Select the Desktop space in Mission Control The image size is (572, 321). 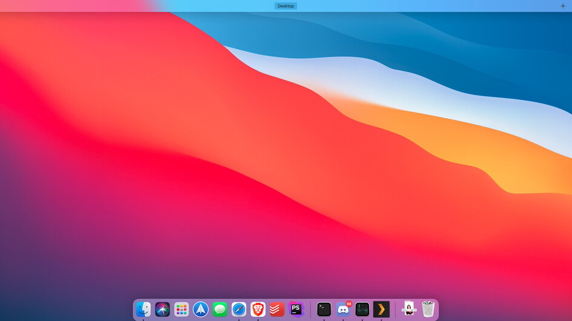coord(285,6)
